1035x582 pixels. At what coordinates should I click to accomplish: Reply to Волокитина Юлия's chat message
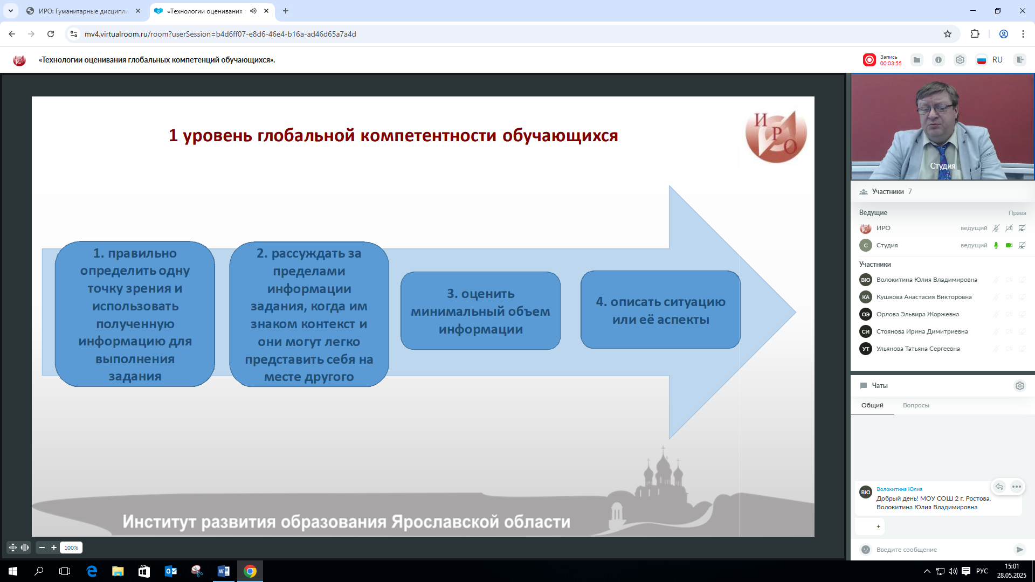pos(999,487)
